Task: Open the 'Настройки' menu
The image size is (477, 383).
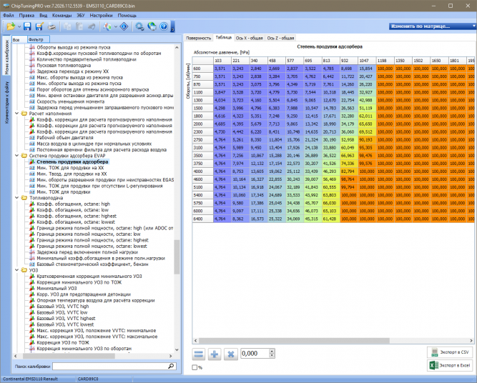Action: [101, 15]
